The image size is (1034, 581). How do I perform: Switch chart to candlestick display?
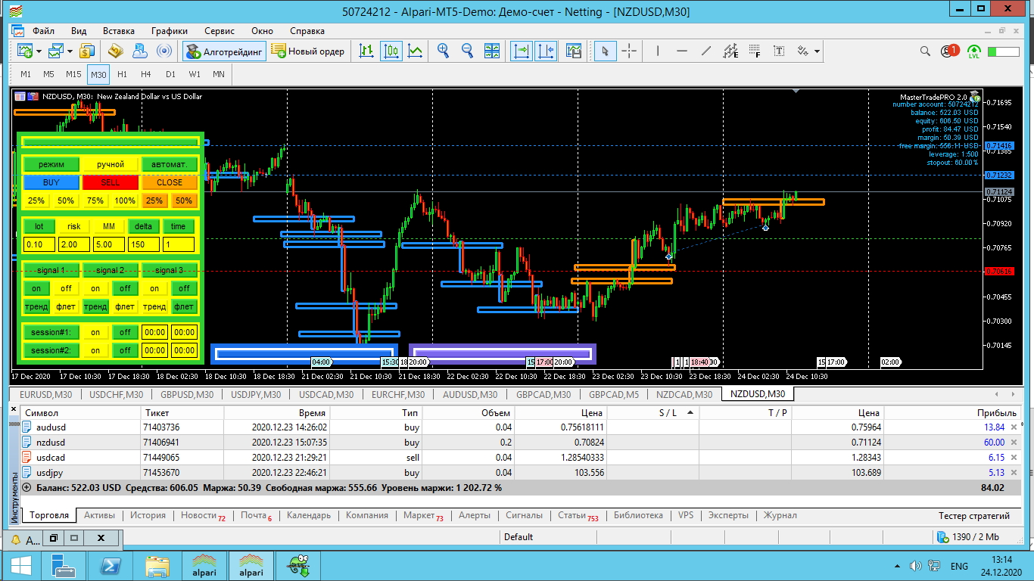[x=391, y=51]
